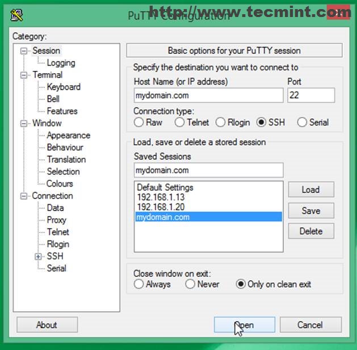
Task: Set close window on exit to Always
Action: (138, 284)
